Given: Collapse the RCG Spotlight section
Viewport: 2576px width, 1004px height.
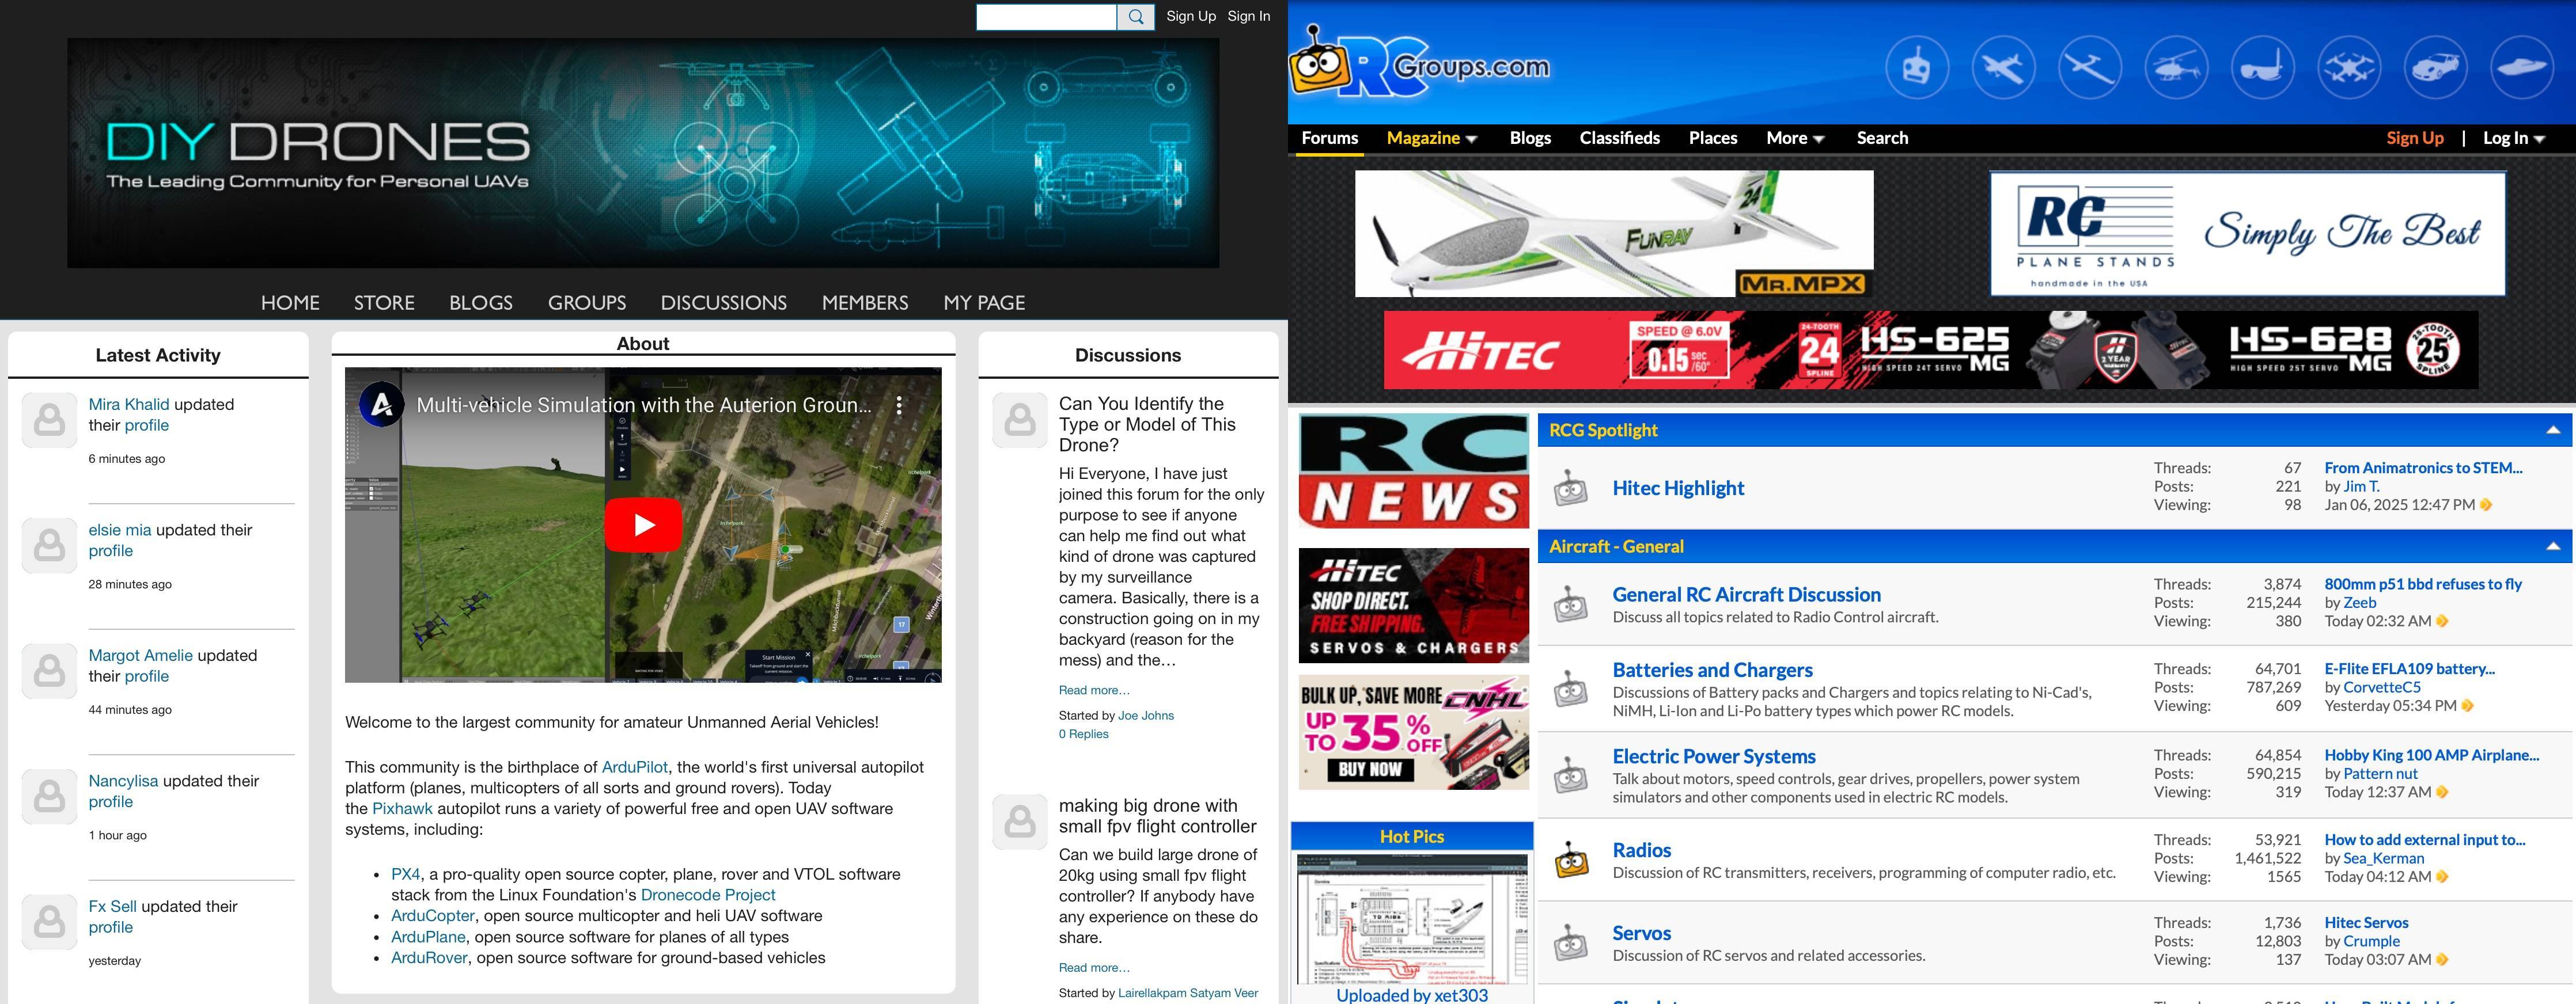Looking at the screenshot, I should pos(2552,431).
